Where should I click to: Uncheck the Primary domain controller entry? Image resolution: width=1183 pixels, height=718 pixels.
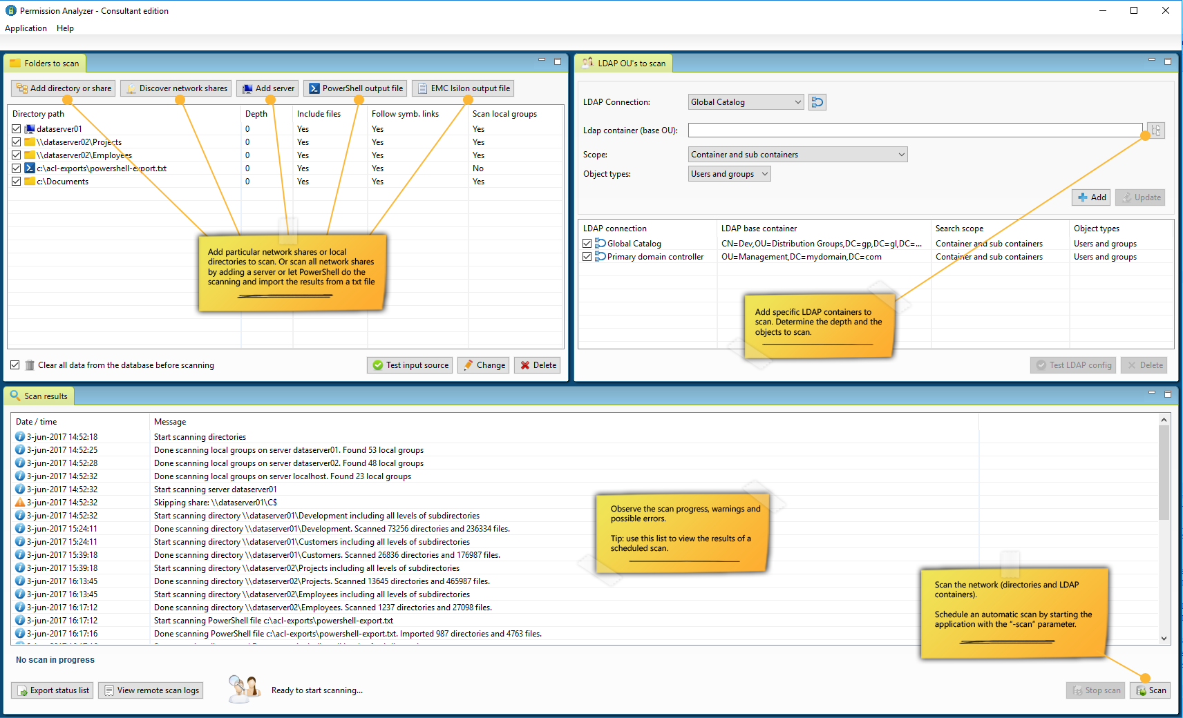click(587, 257)
